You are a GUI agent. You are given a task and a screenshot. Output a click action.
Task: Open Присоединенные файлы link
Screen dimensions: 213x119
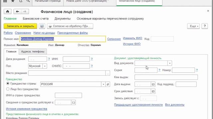pyautogui.click(x=73, y=33)
